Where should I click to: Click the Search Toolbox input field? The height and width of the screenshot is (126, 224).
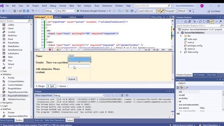[x=14, y=21]
